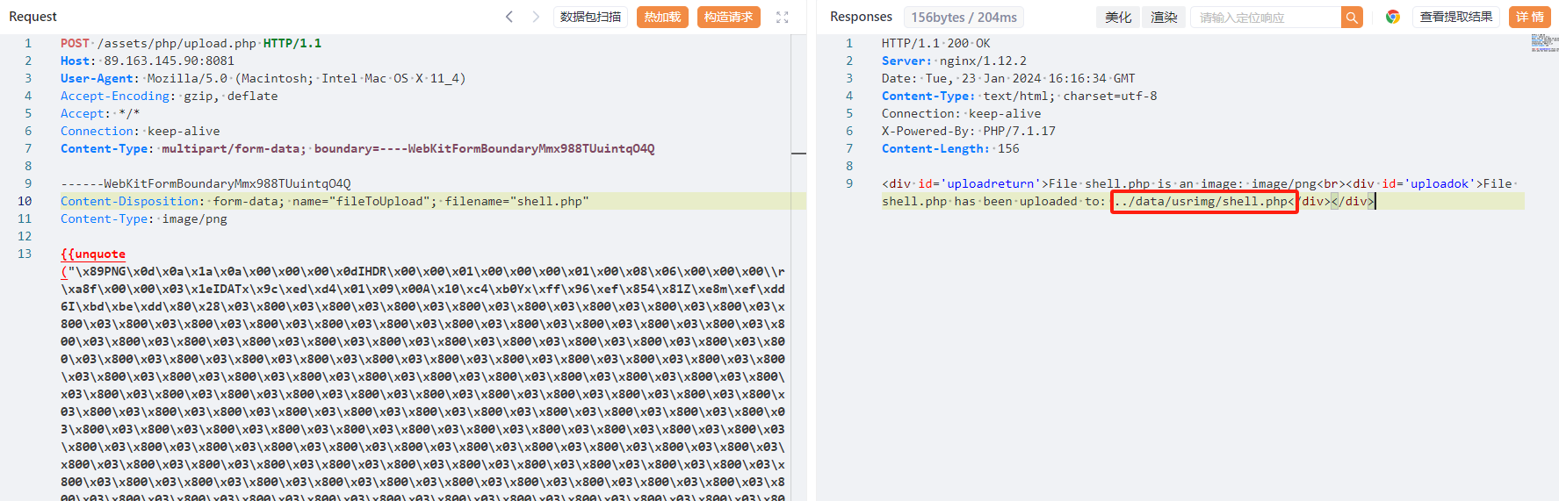Click the Responses panel title
This screenshot has width=1559, height=501.
[861, 17]
